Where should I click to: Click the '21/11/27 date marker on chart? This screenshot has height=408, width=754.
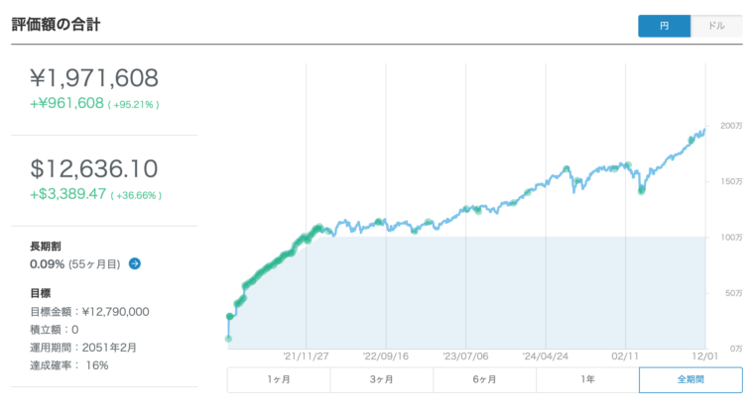306,354
